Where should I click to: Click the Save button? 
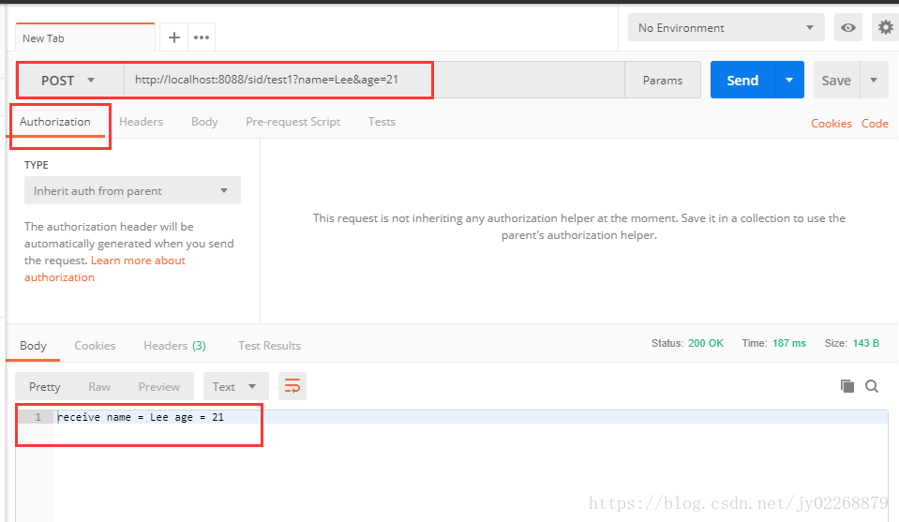[836, 81]
